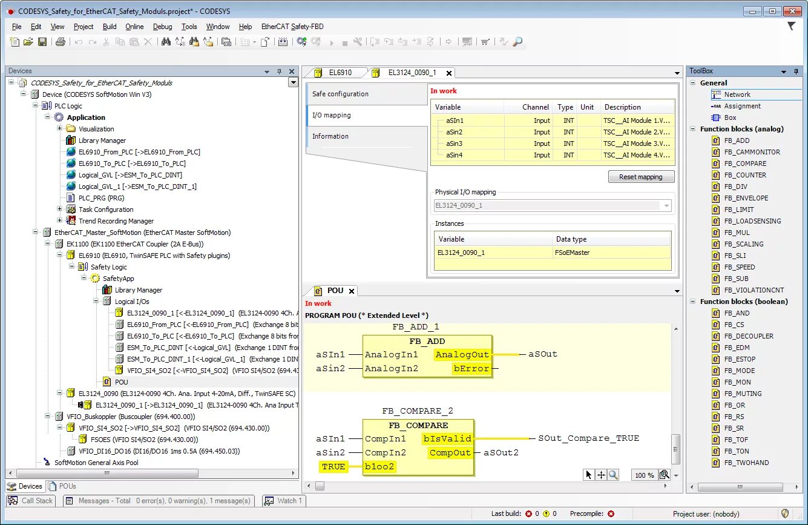Viewport: 808px width, 525px height.
Task: Open Find using the binoculars icon
Action: click(166, 42)
